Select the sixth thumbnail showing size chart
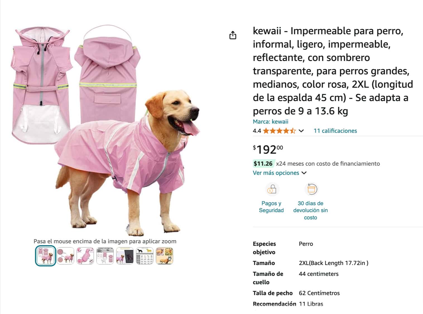Screen dimensions: 423x314 (x=145, y=256)
